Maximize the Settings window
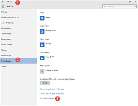The image size is (138, 106). pos(130,2)
